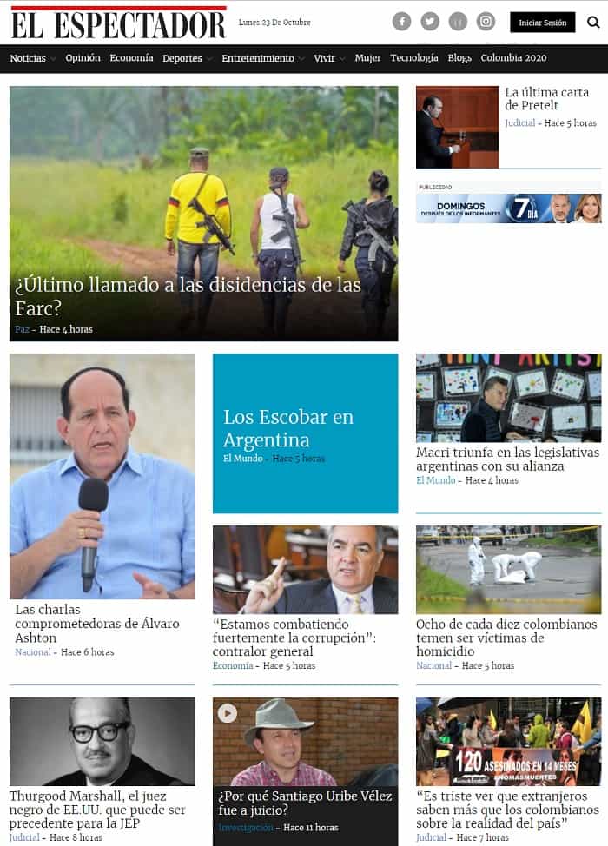Click the third gray social icon
This screenshot has height=846, width=608.
point(458,22)
